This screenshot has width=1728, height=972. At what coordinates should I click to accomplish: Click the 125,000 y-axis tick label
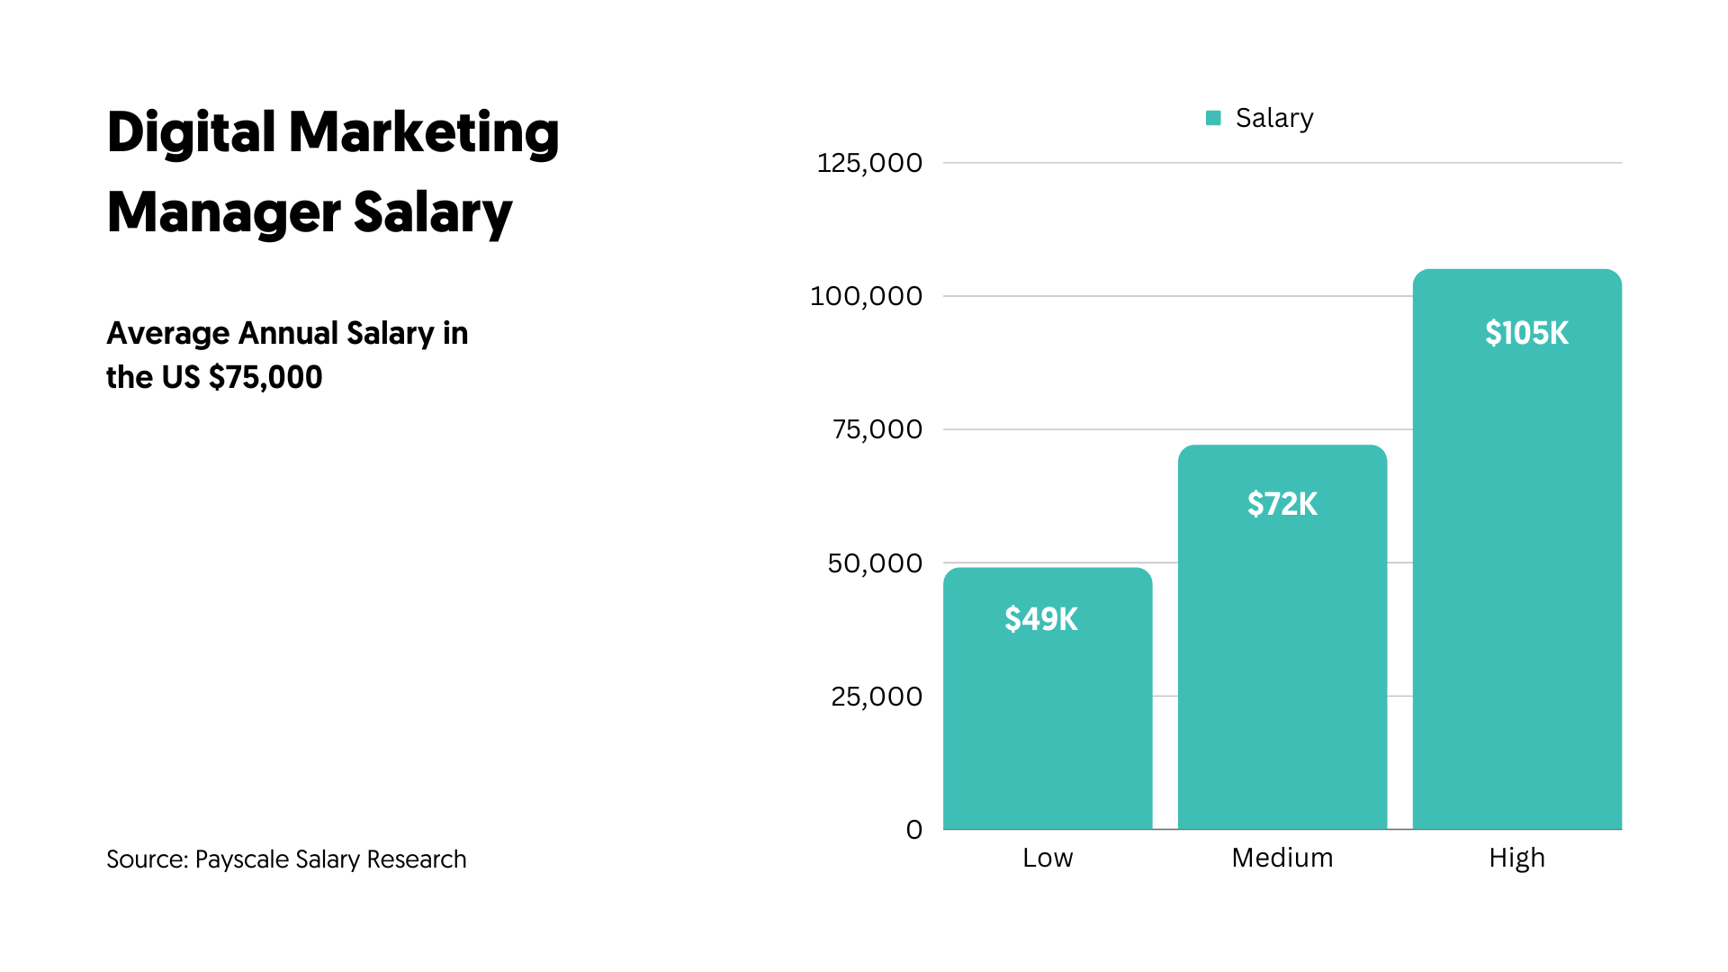pyautogui.click(x=869, y=163)
